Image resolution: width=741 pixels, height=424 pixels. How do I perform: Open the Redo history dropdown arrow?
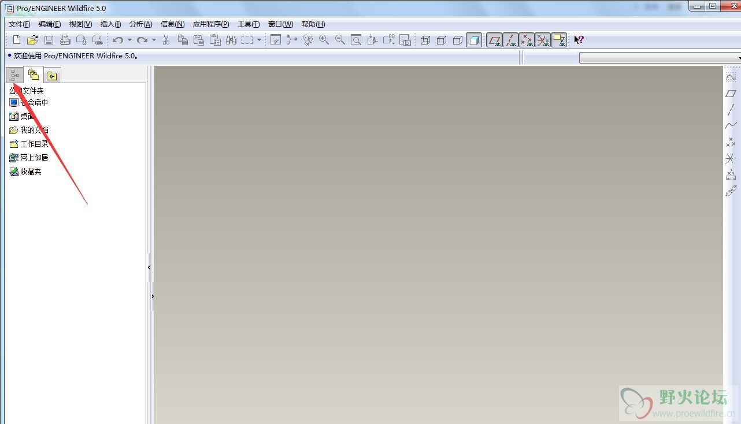(154, 40)
